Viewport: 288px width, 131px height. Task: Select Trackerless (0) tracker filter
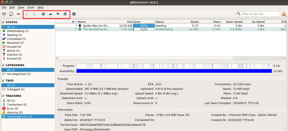28,105
